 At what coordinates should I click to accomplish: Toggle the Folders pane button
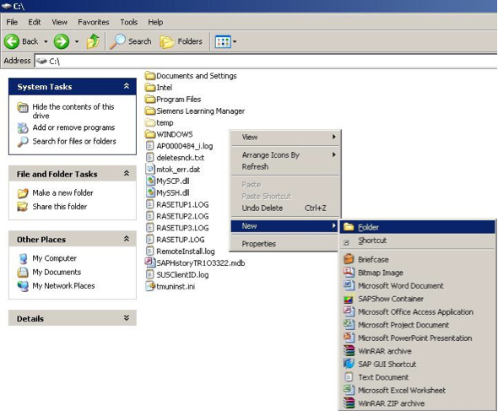coord(181,41)
